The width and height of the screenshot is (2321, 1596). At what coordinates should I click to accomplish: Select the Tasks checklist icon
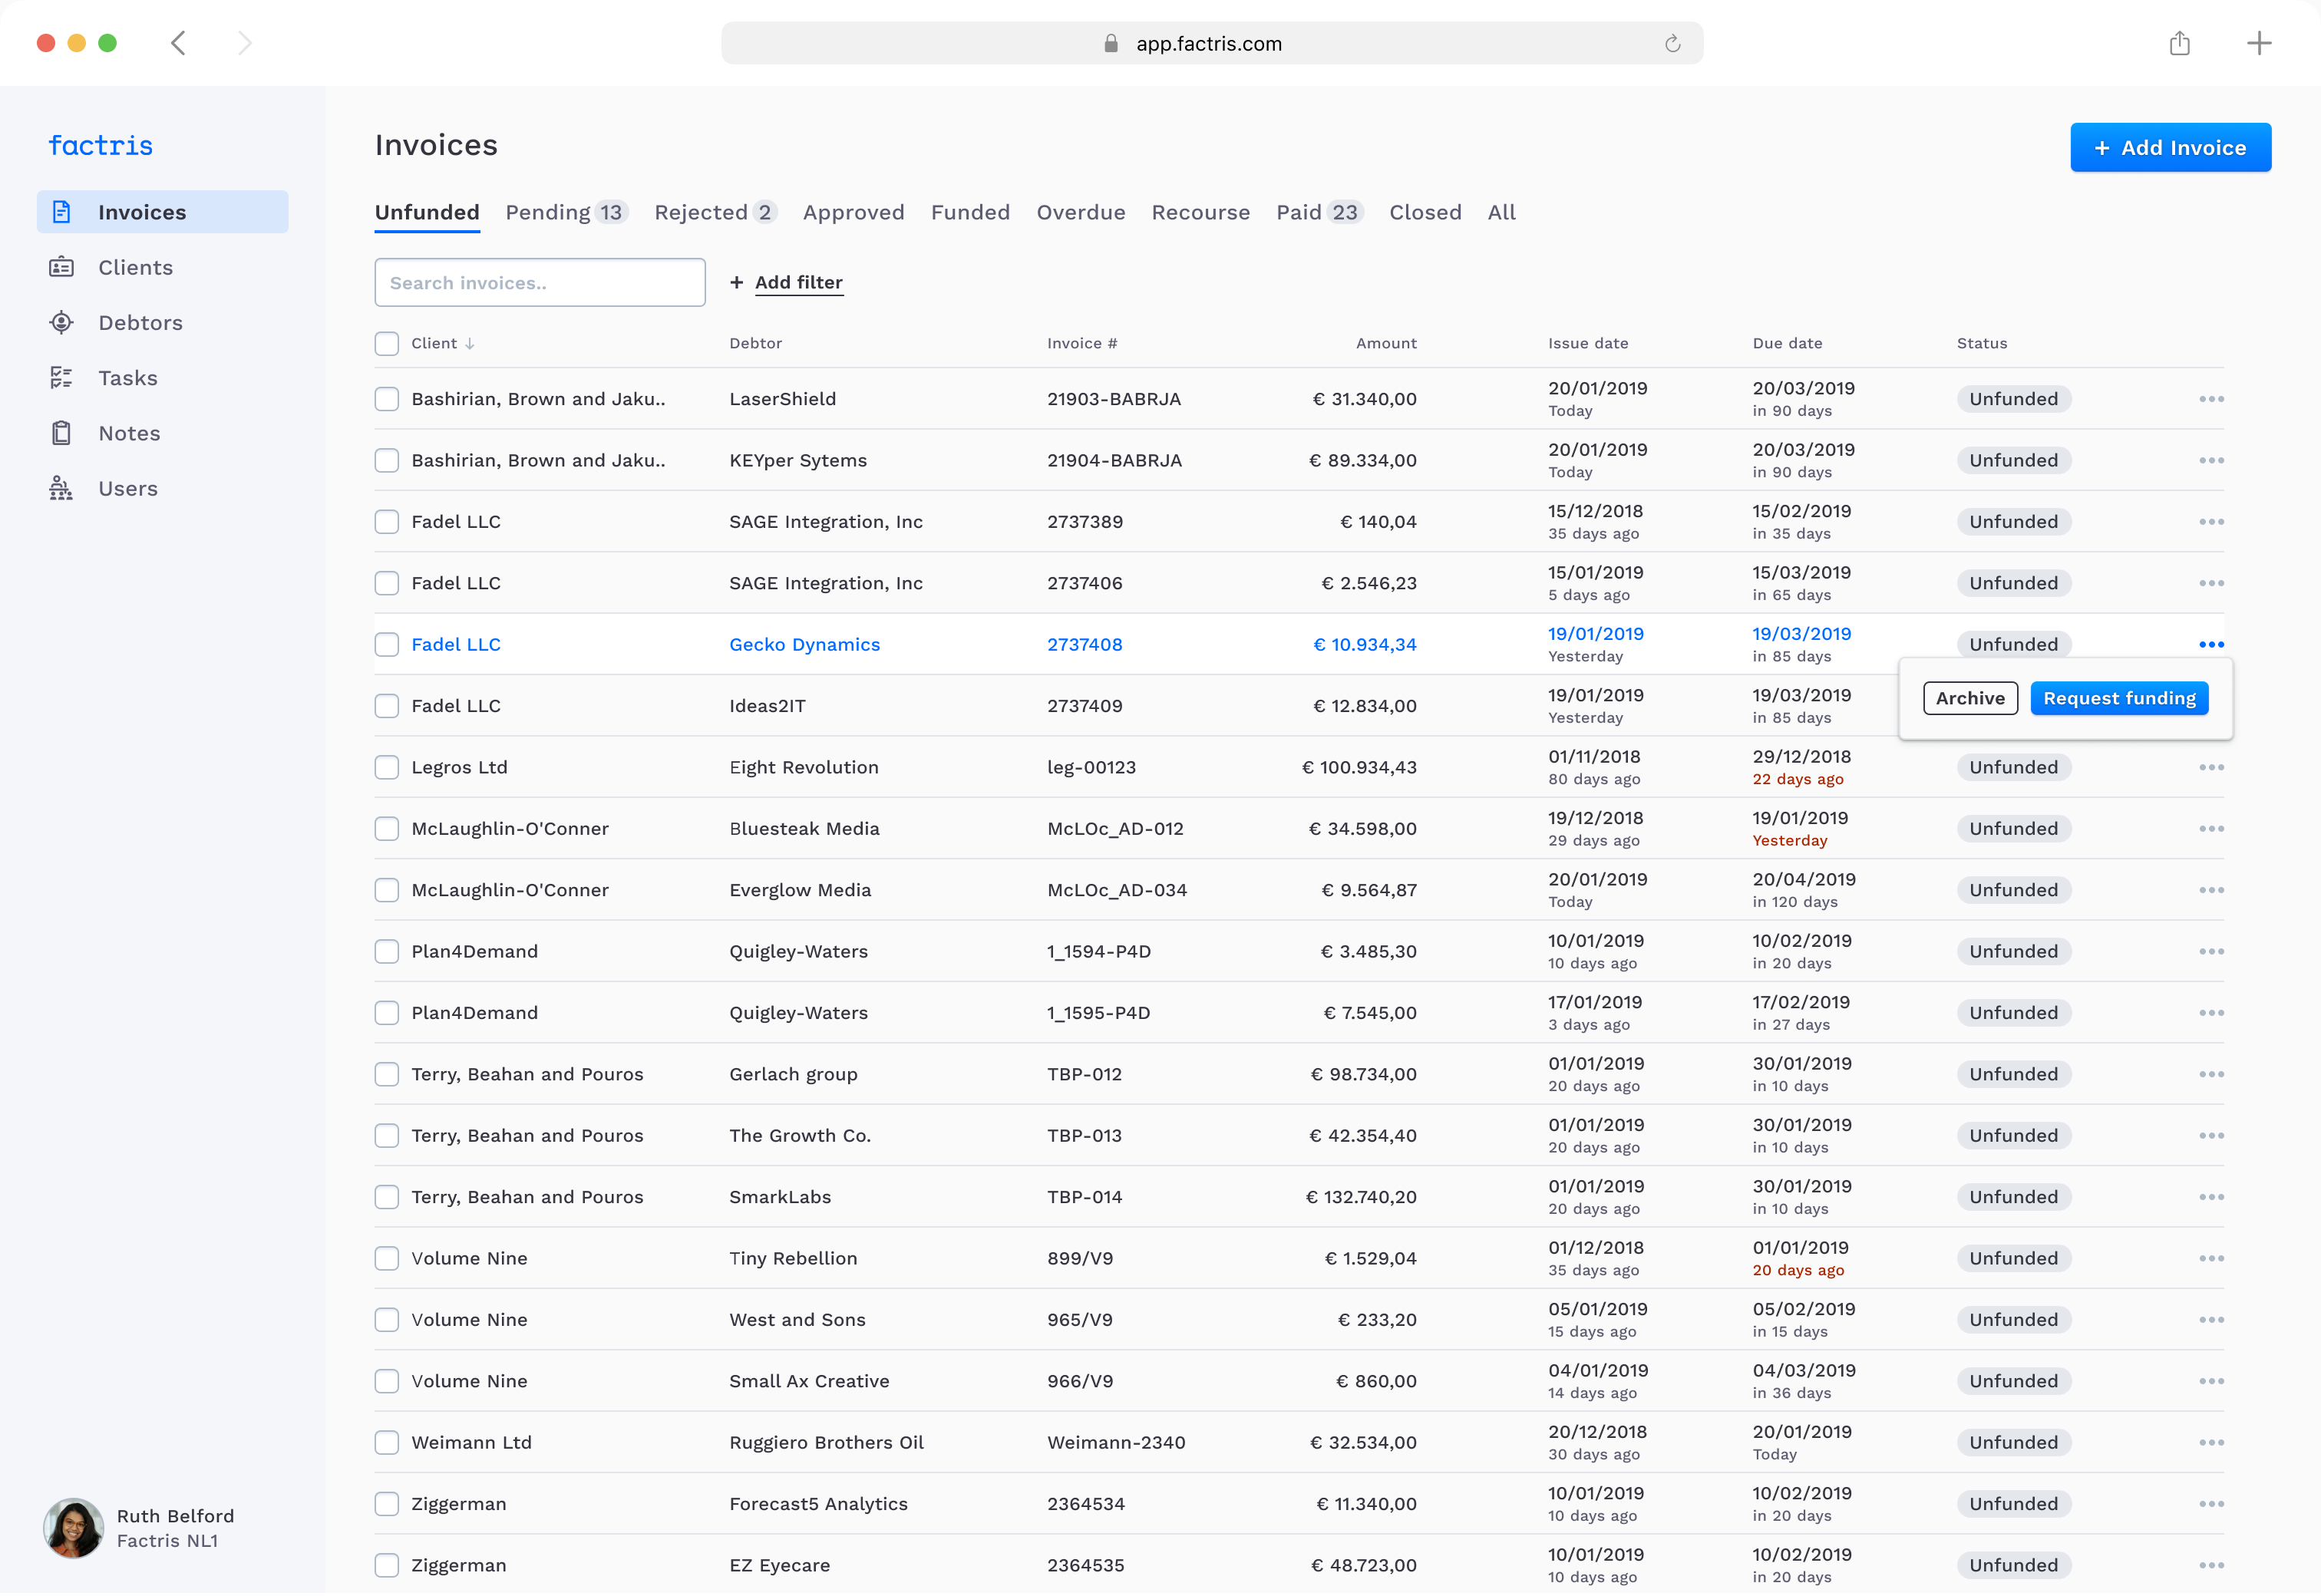(x=62, y=377)
